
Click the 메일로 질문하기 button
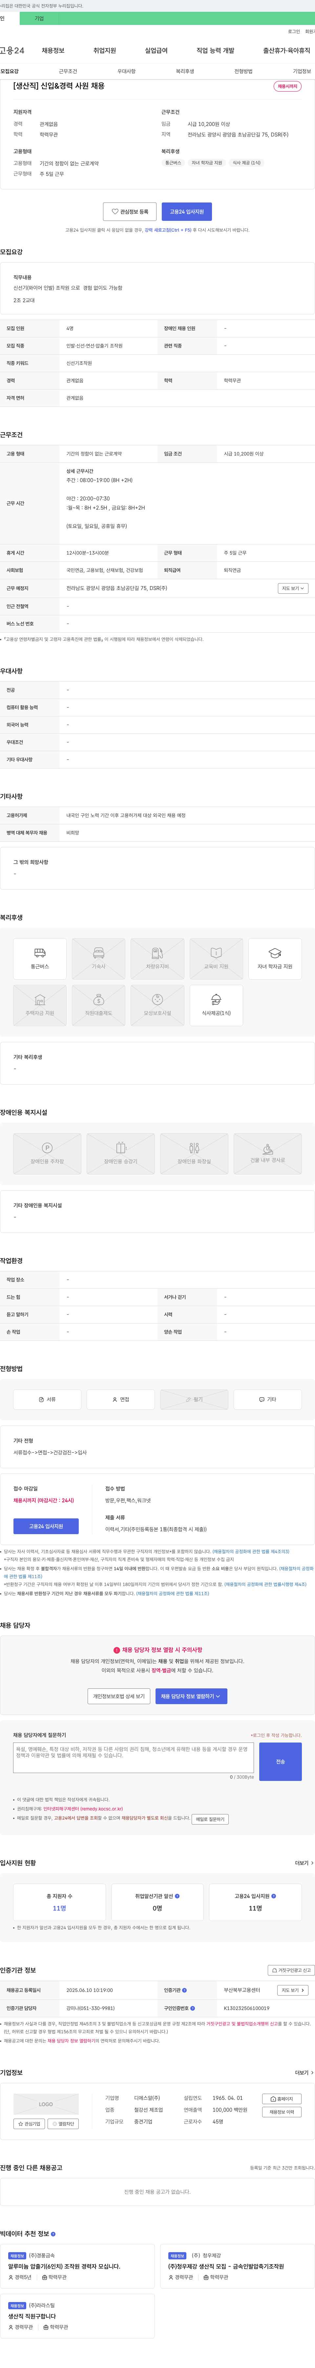pyautogui.click(x=210, y=1819)
